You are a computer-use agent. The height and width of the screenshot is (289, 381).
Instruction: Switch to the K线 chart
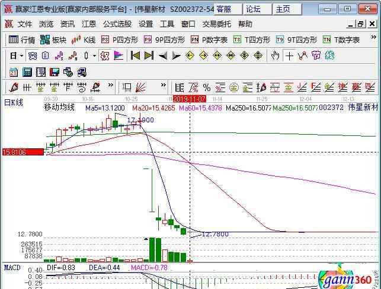pyautogui.click(x=83, y=40)
